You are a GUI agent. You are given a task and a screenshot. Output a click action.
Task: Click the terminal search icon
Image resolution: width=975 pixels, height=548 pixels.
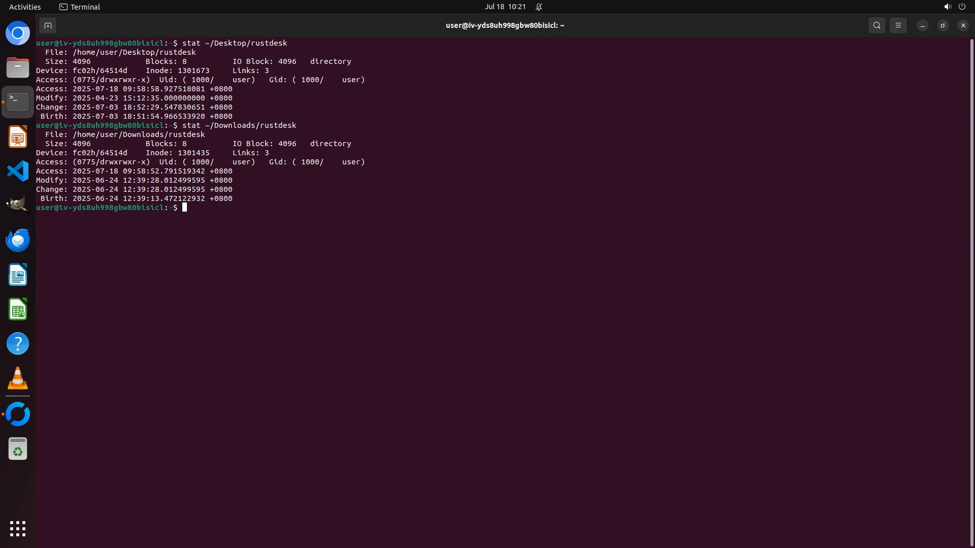click(876, 25)
